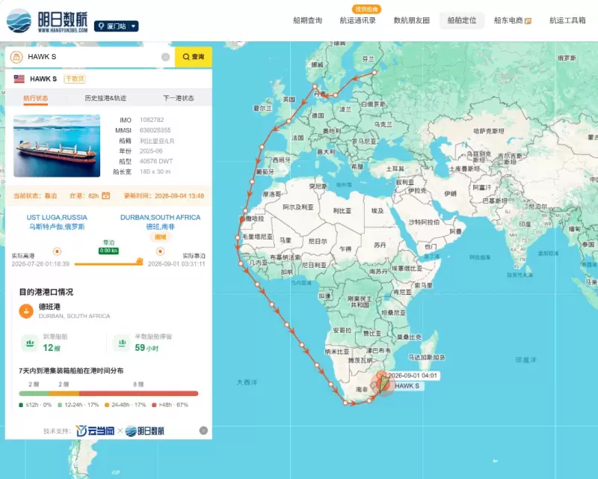The width and height of the screenshot is (598, 479).
Task: Click the red >48h segment of the distribution bar
Action: (139, 394)
